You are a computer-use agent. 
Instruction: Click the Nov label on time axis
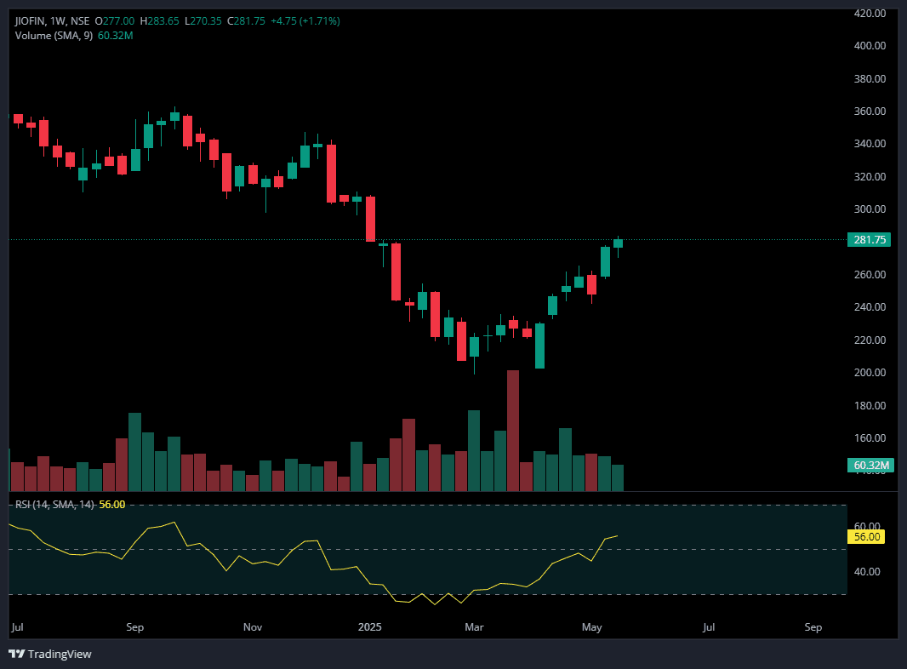click(253, 627)
